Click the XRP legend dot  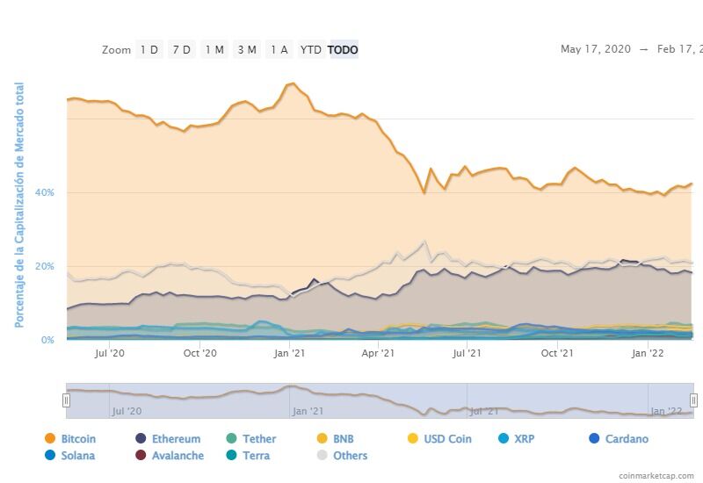(504, 438)
